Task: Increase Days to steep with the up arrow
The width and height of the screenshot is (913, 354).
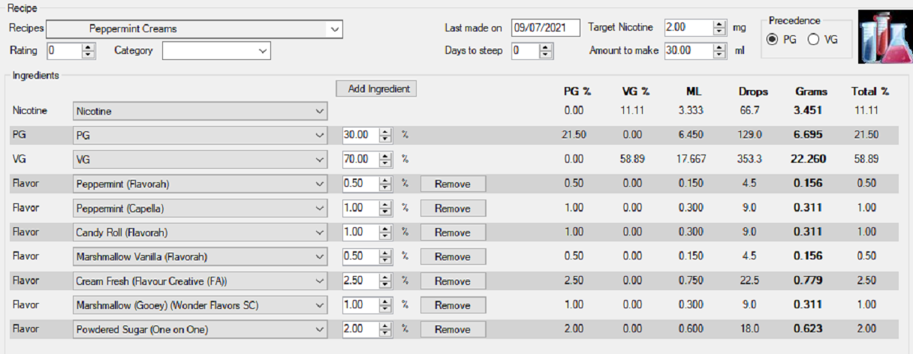Action: (546, 47)
